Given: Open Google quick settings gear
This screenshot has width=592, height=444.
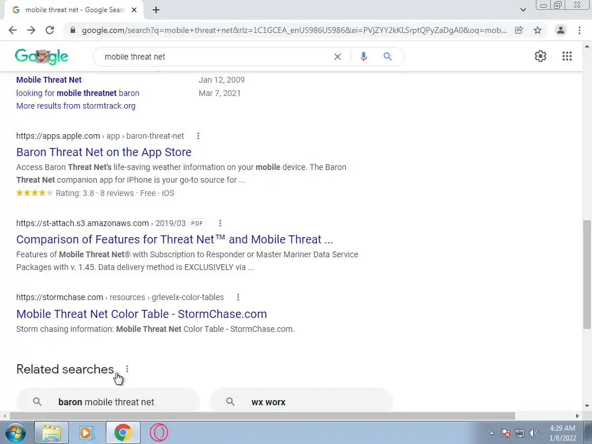Looking at the screenshot, I should pyautogui.click(x=541, y=56).
